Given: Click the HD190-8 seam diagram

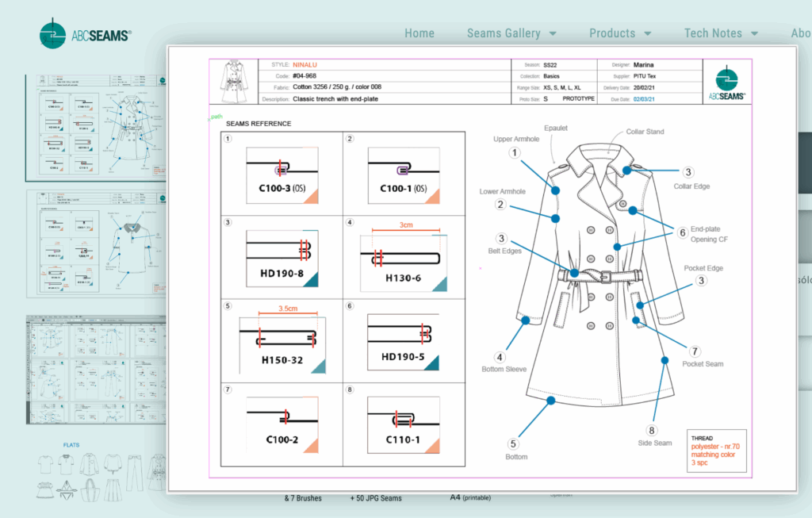Looking at the screenshot, I should click(x=282, y=259).
